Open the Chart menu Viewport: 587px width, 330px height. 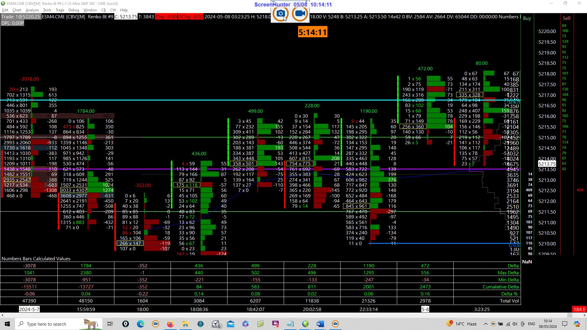point(17,10)
